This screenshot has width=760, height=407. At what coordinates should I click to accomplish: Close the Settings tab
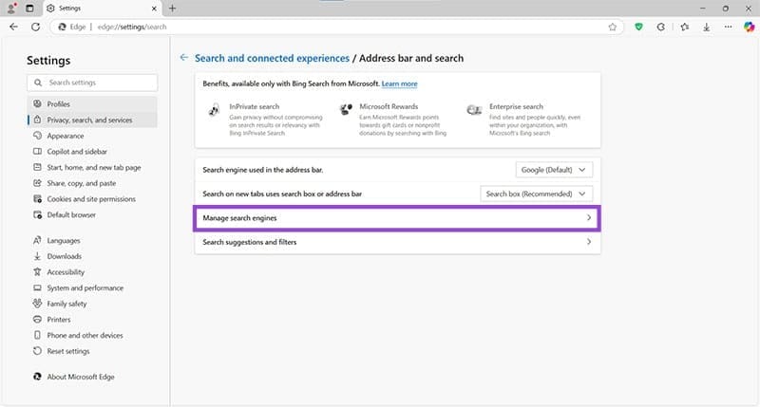pos(154,9)
